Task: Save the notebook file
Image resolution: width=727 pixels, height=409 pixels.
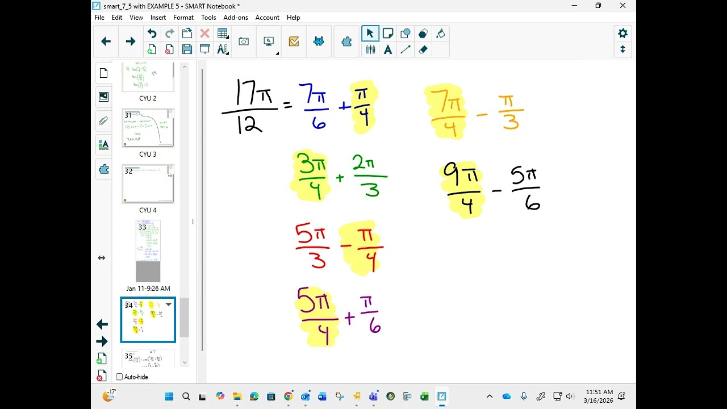Action: [x=187, y=49]
